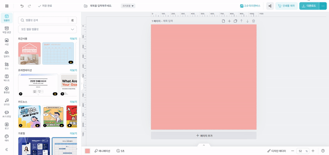This screenshot has width=329, height=155.
Task: Select the 간단한 인턴용 보고서 presentation thumbnail
Action: pyautogui.click(x=38, y=85)
